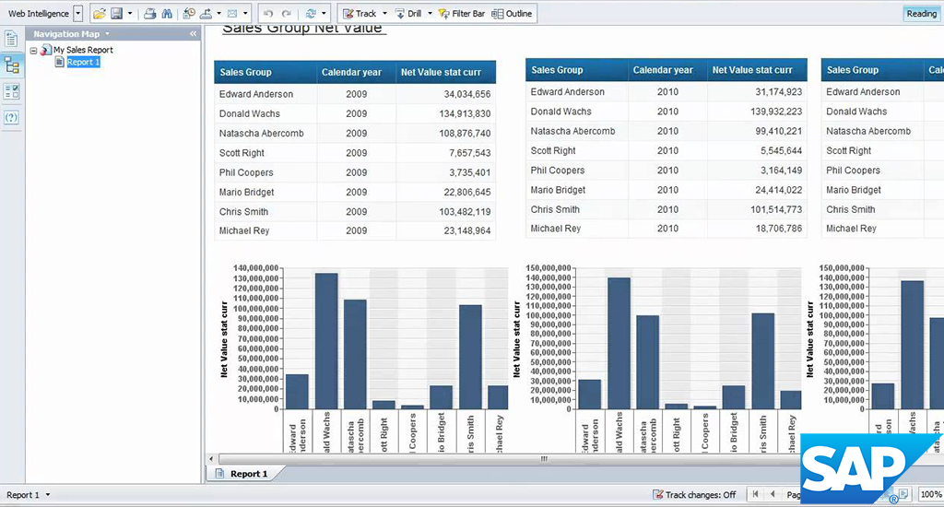The image size is (944, 507).
Task: Open the Web Intelligence dropdown arrow
Action: [x=77, y=14]
